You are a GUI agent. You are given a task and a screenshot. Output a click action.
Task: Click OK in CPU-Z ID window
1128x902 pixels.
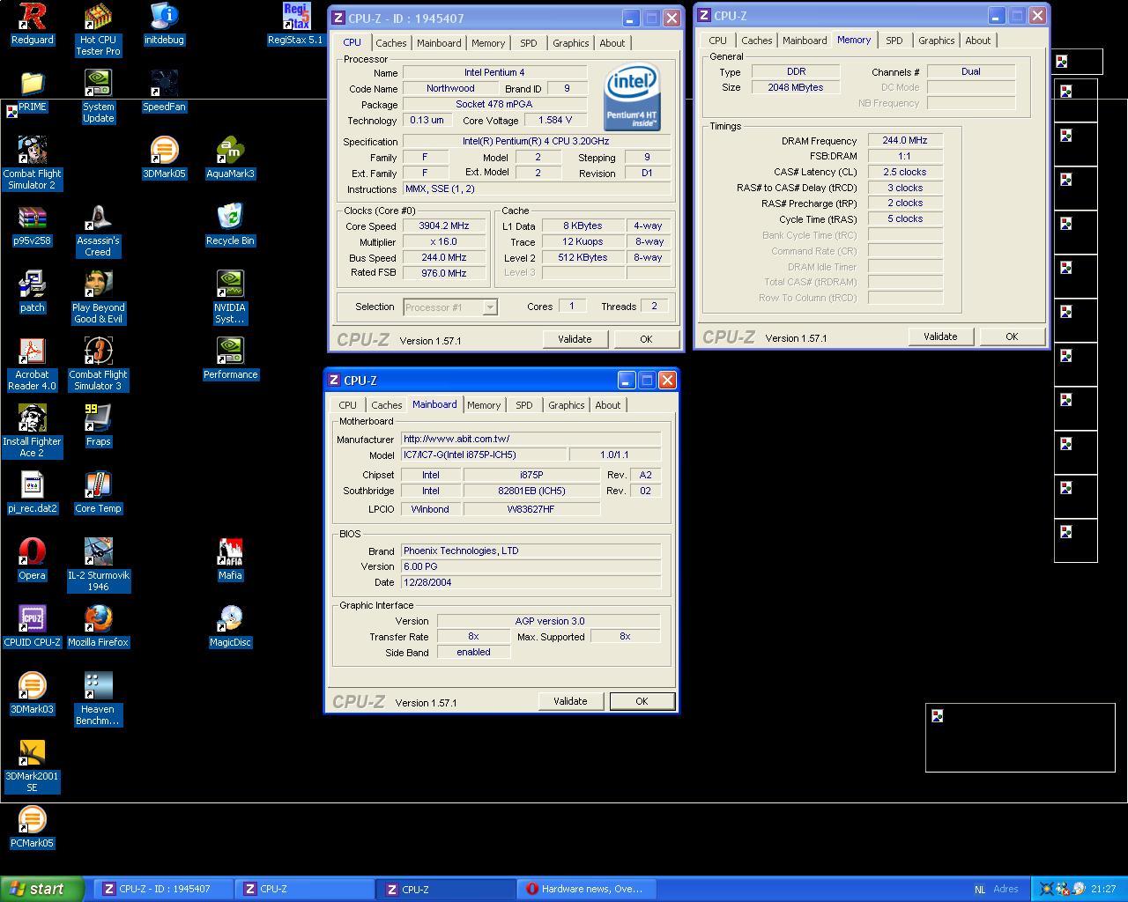tap(646, 339)
